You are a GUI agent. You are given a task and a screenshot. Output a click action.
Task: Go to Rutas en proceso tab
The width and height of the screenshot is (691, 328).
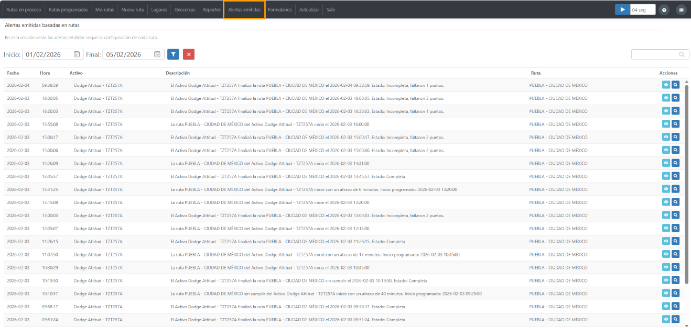tap(24, 9)
